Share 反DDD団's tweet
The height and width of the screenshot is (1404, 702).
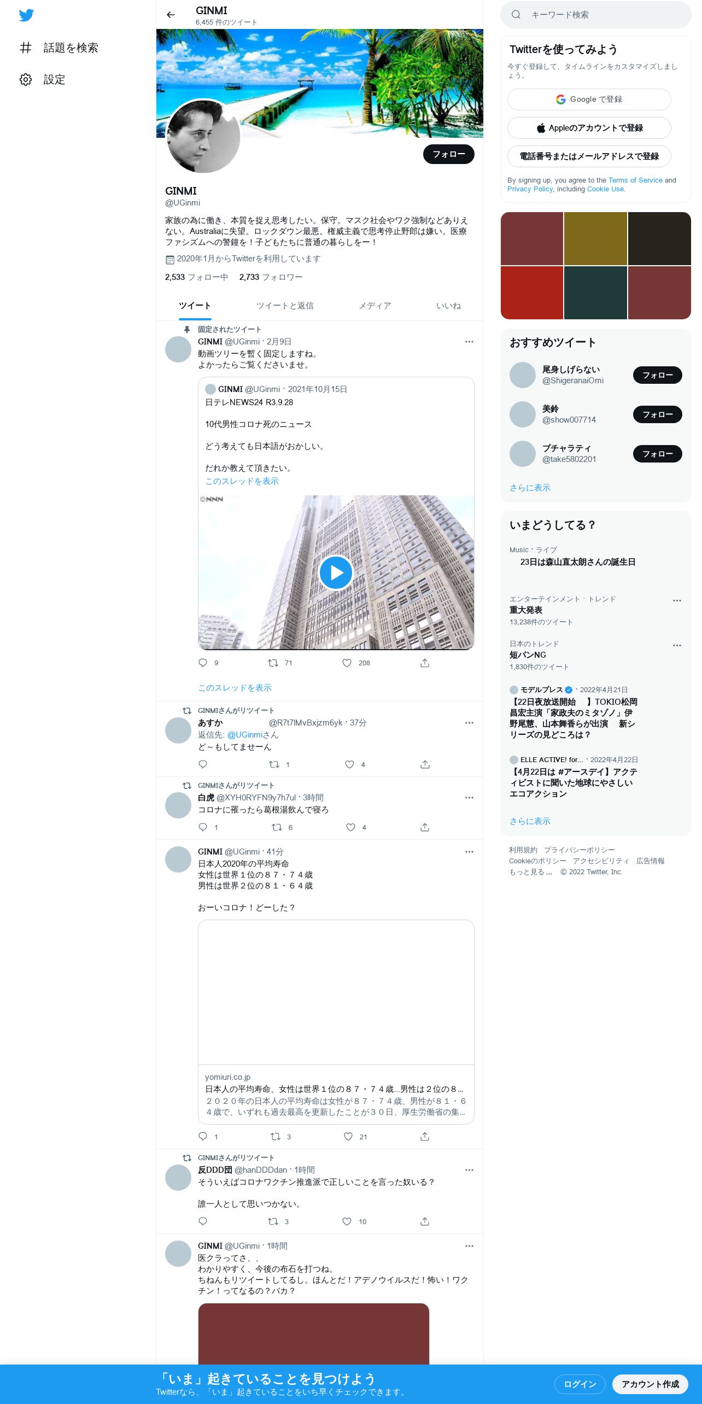click(425, 1221)
